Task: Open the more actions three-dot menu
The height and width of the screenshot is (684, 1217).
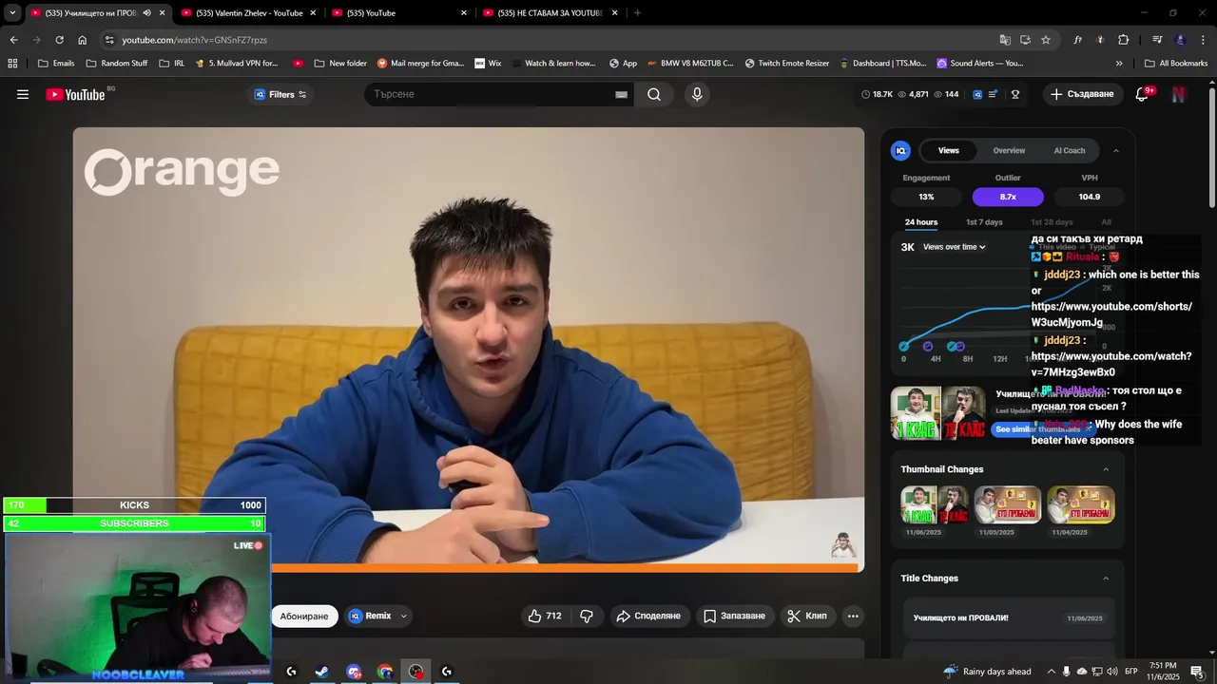Action: click(x=853, y=616)
